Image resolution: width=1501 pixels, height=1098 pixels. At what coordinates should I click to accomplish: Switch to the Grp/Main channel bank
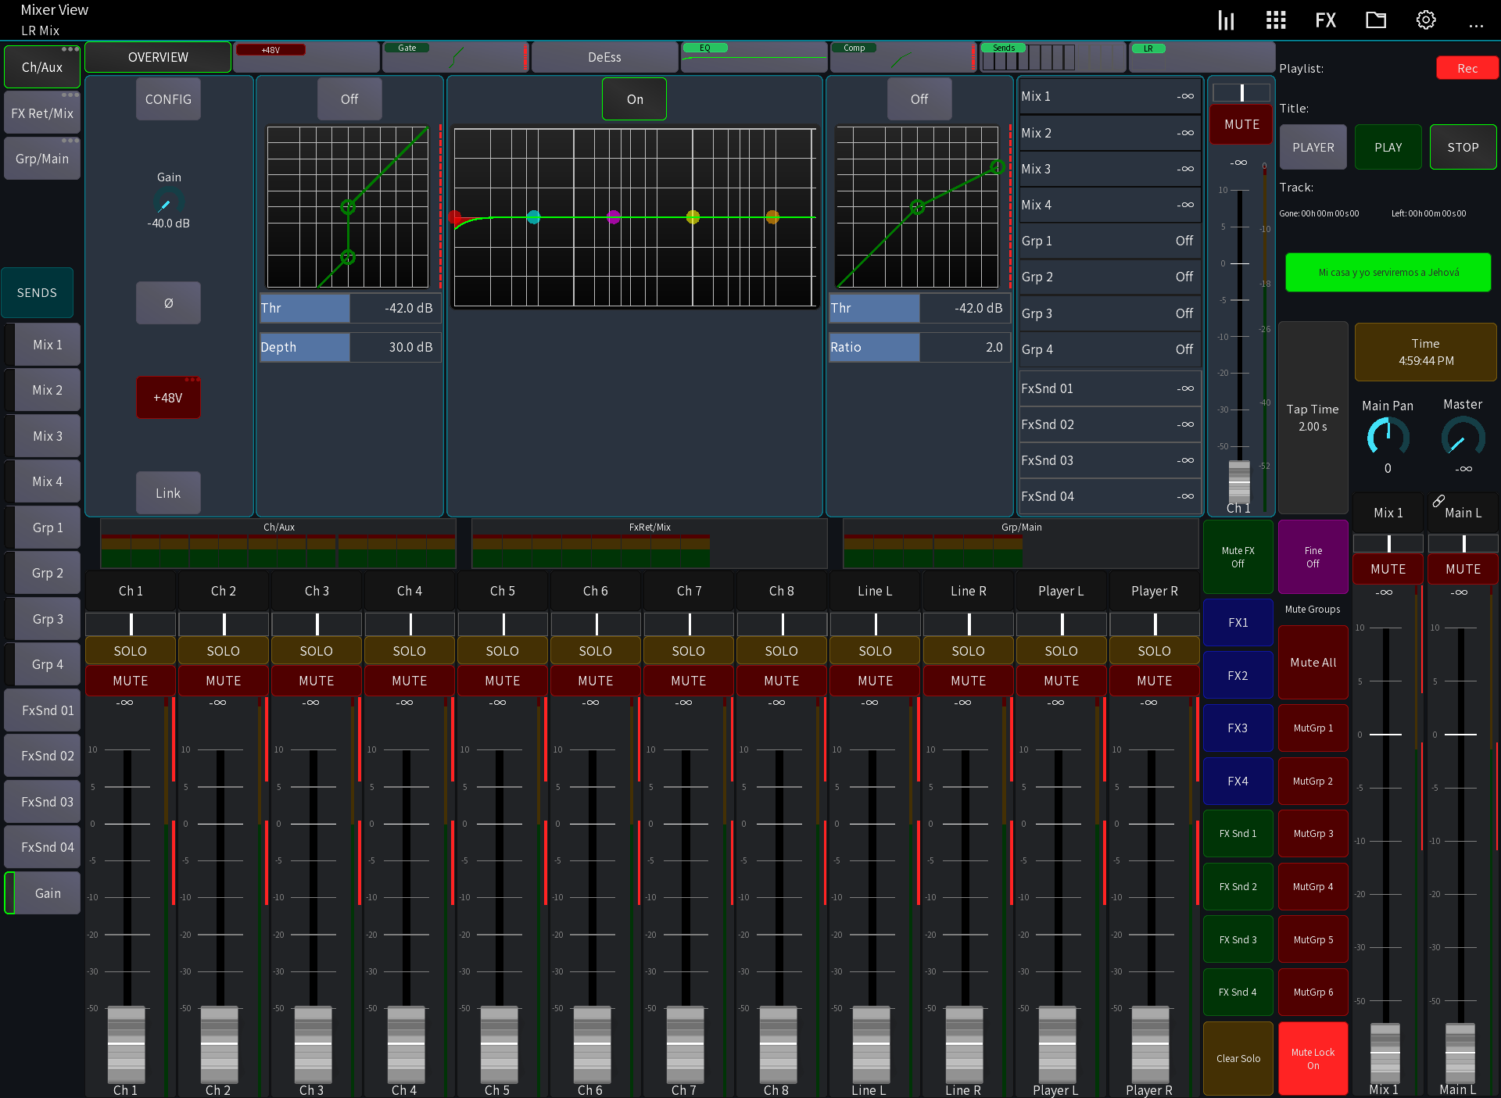pos(41,157)
